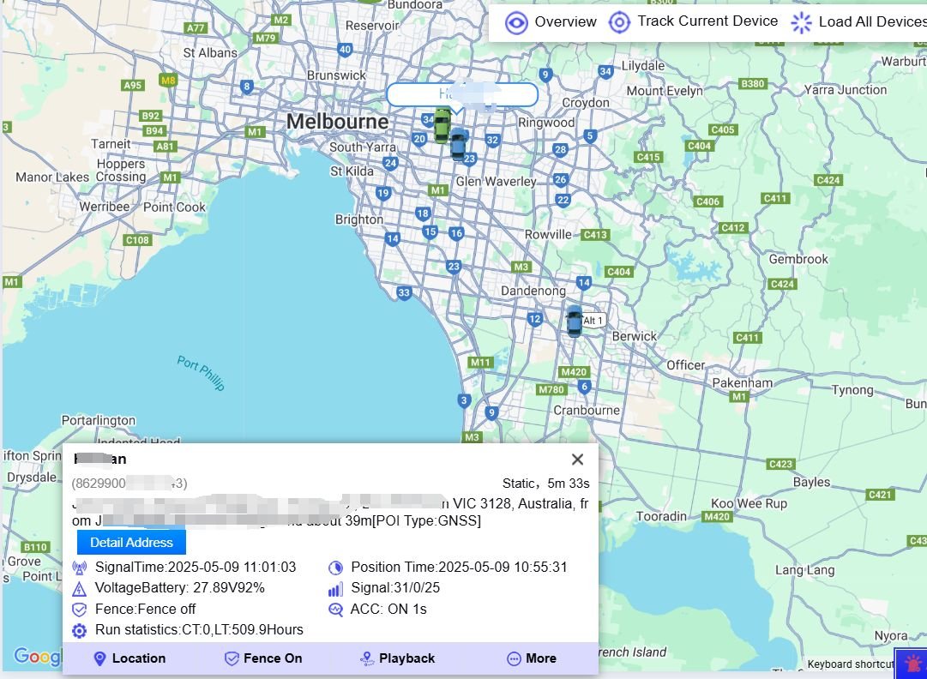This screenshot has height=679, width=927.
Task: Click the Overview eye icon
Action: pos(516,22)
